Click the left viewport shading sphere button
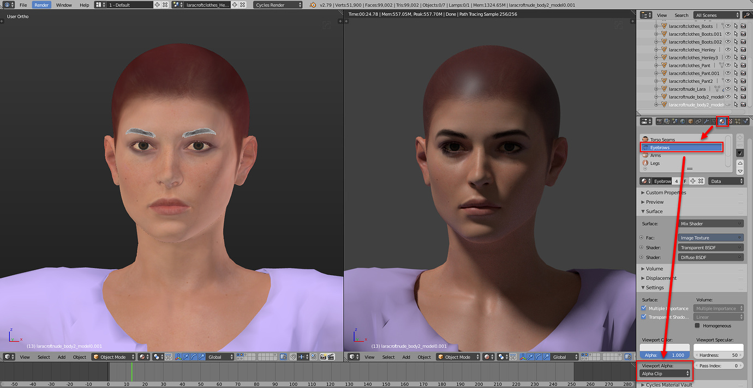Screen dimensions: 753x388 pyautogui.click(x=144, y=357)
